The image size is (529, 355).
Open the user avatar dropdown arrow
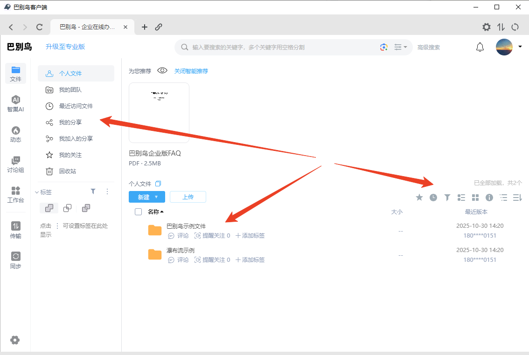[x=520, y=47]
